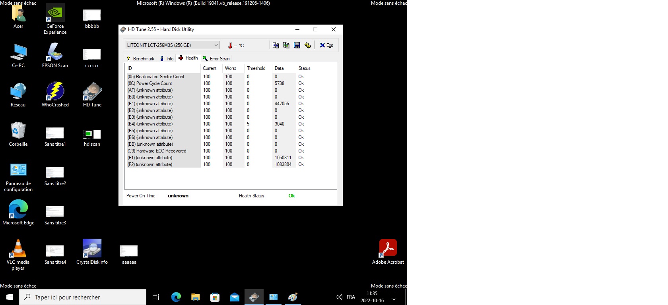
Task: Click the data value 5738
Action: (280, 83)
